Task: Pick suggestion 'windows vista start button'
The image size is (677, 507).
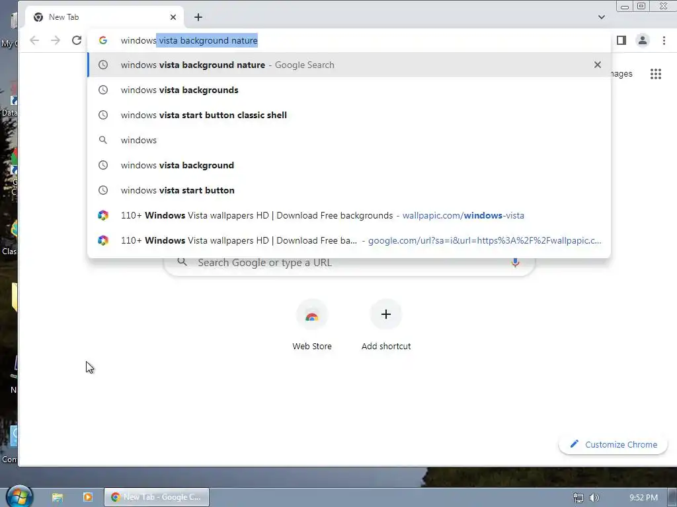Action: tap(349, 190)
